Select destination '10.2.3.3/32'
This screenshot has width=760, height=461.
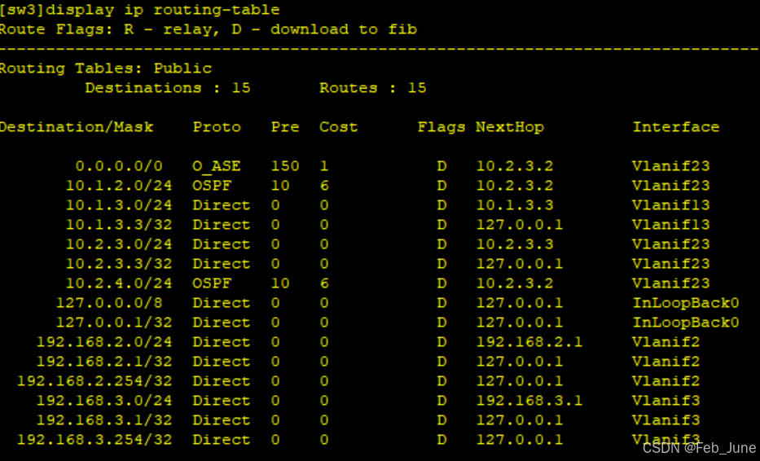119,264
